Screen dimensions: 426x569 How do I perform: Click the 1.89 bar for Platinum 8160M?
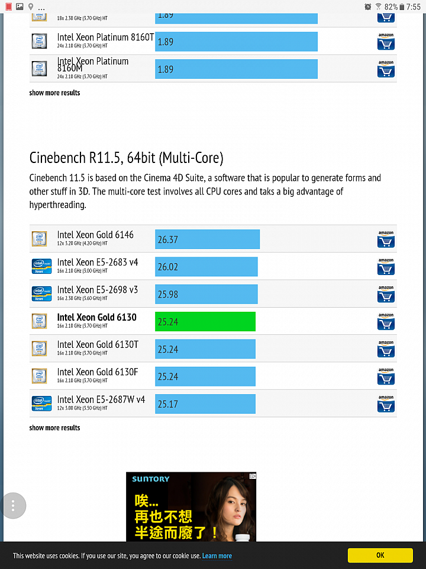(236, 69)
